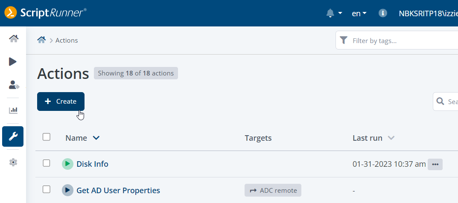Open the Disk Info more options menu
Image resolution: width=458 pixels, height=203 pixels.
coord(435,164)
